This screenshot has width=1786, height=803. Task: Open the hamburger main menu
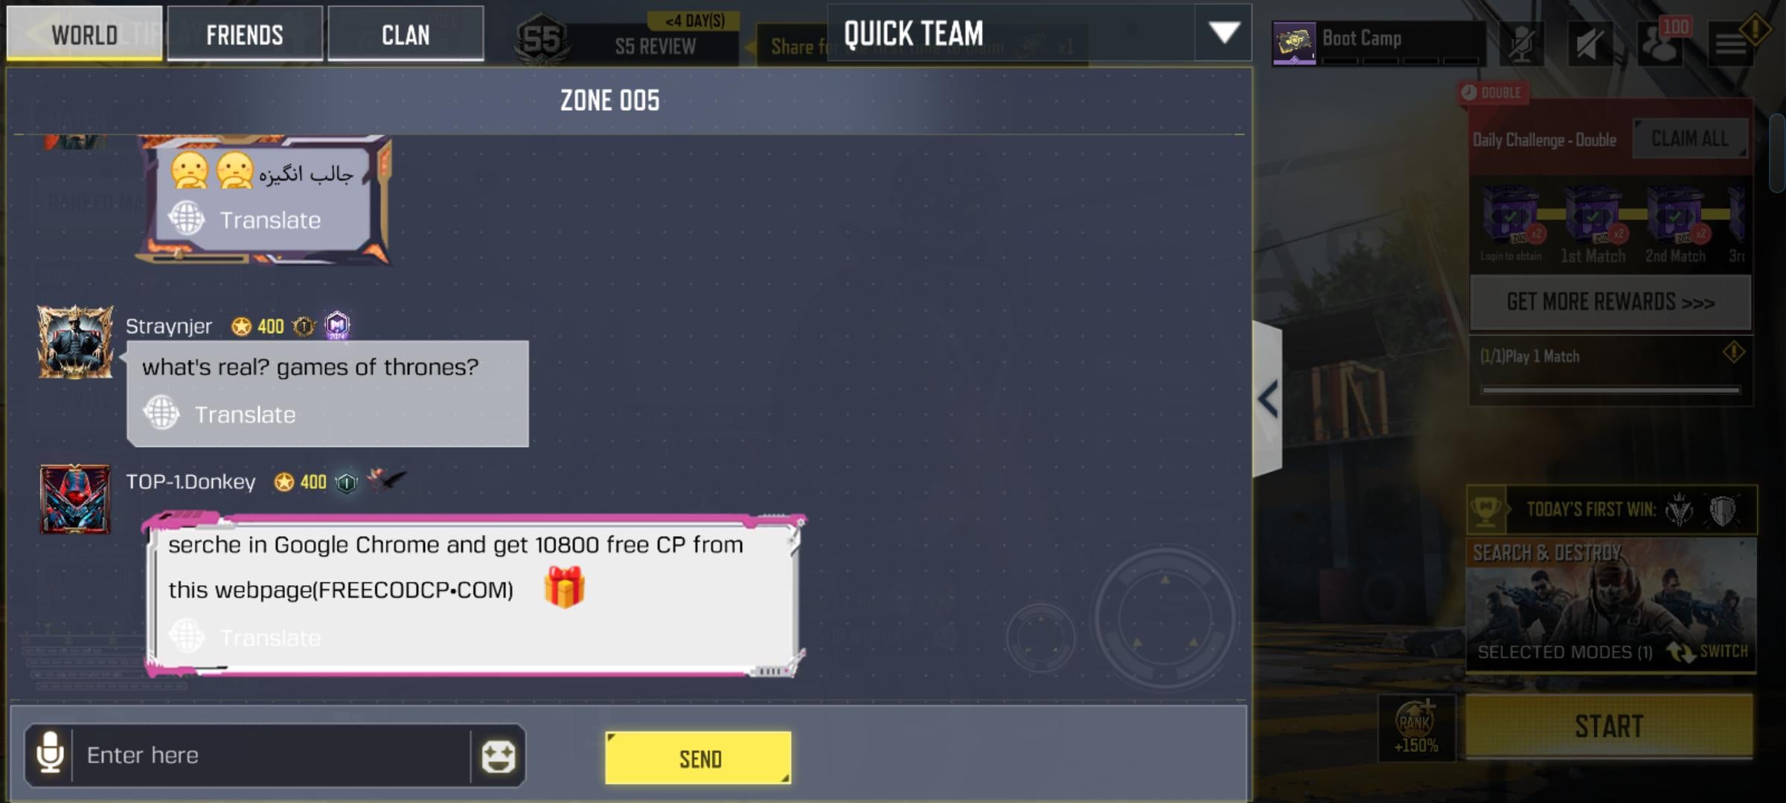tap(1731, 45)
